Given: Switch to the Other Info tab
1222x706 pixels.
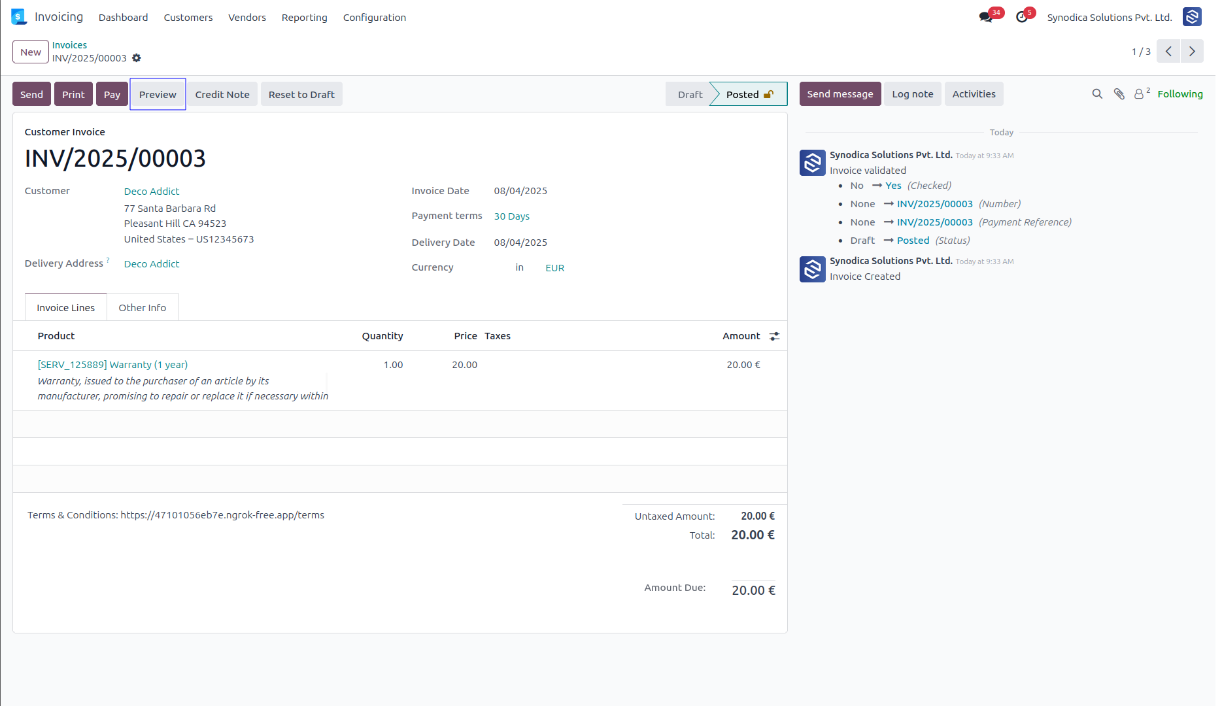Looking at the screenshot, I should pyautogui.click(x=143, y=307).
